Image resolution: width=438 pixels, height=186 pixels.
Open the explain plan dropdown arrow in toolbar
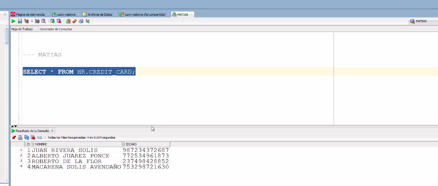(x=32, y=21)
